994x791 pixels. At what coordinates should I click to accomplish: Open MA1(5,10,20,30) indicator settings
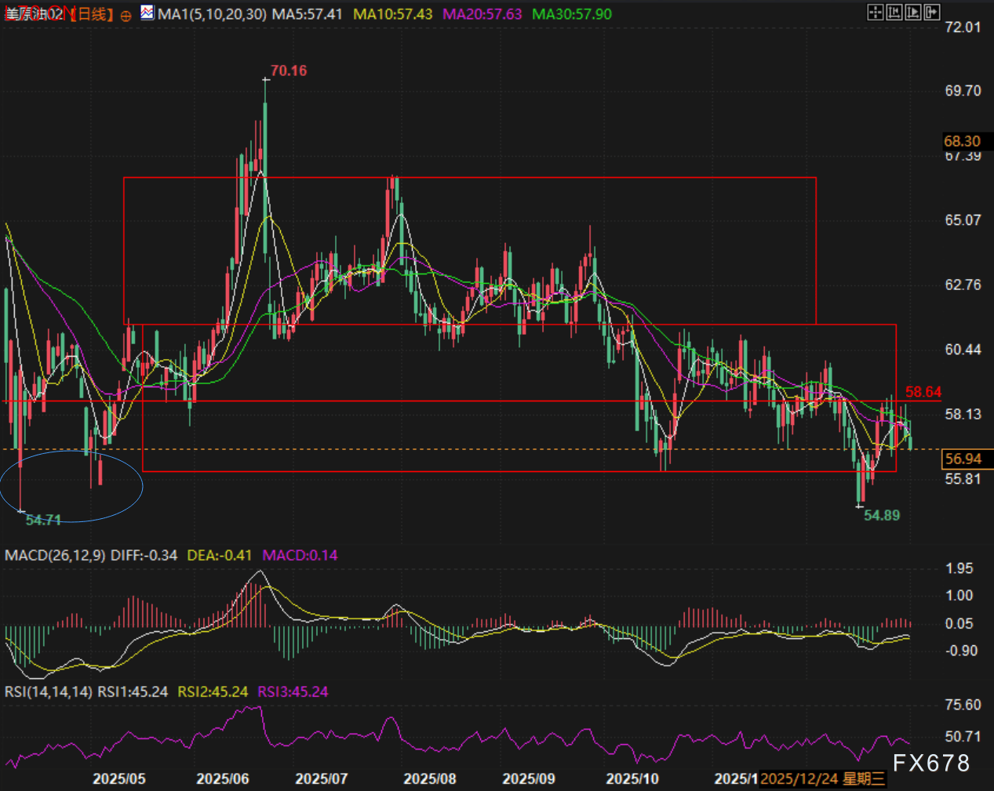pyautogui.click(x=212, y=14)
